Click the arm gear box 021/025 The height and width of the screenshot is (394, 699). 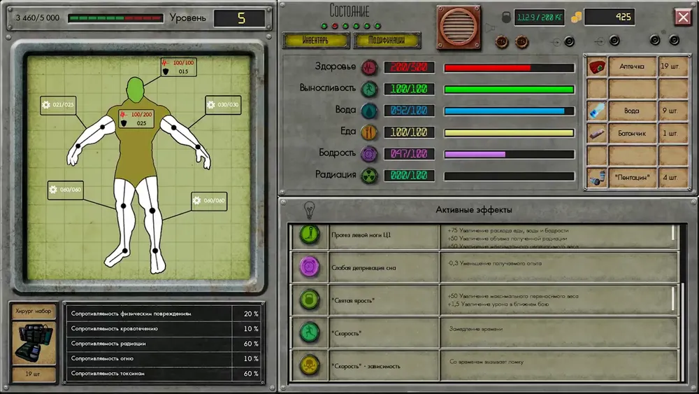point(58,105)
